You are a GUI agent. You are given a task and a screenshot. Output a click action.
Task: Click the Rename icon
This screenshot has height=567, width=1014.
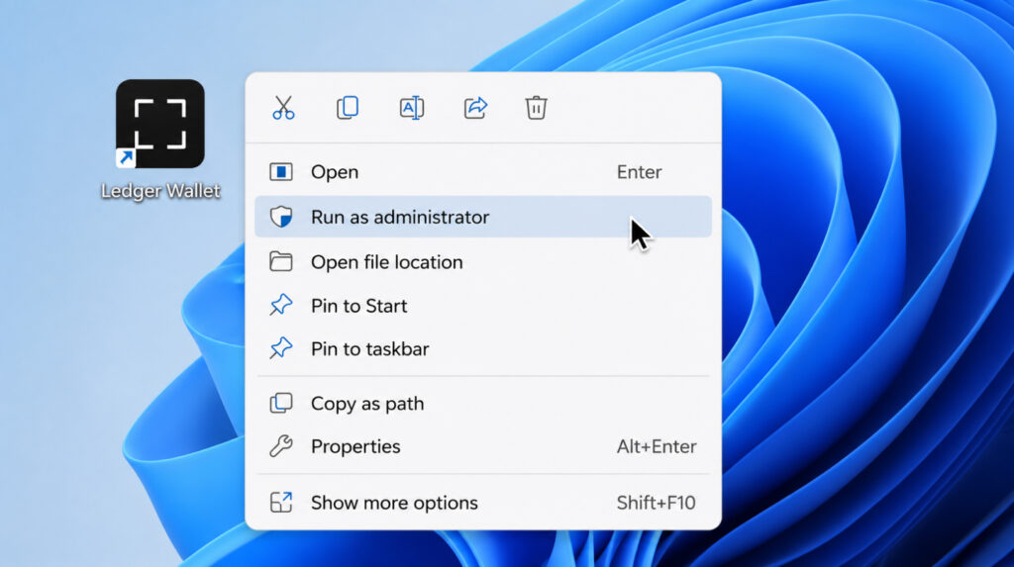(411, 107)
